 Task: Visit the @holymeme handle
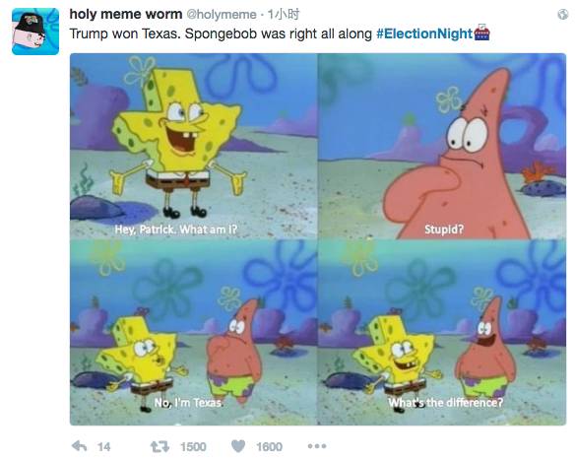pos(222,15)
